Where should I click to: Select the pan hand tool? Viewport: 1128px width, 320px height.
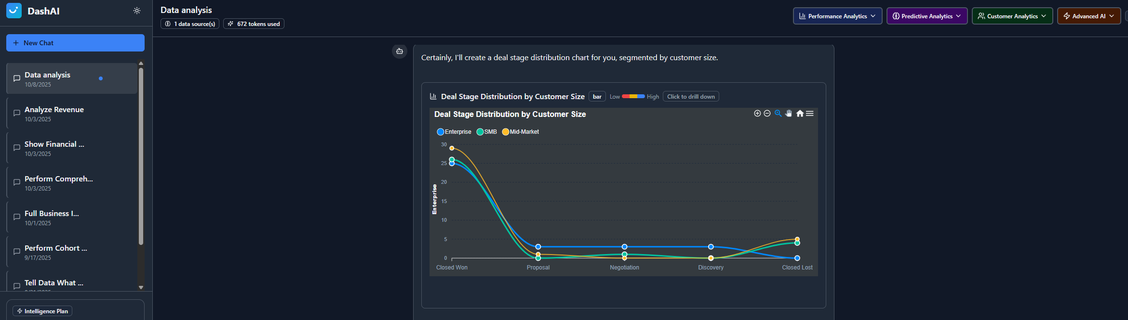(x=788, y=114)
